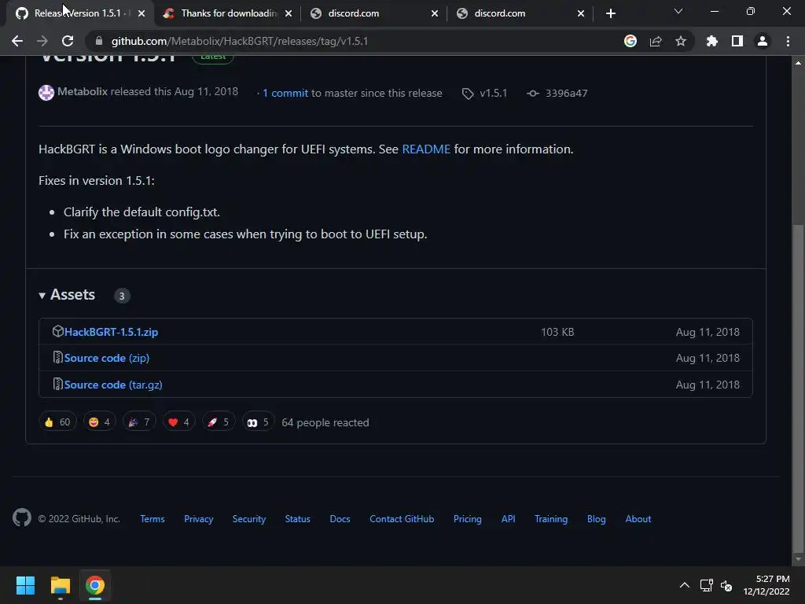Click the commit icon beside 3396a47

coord(533,94)
